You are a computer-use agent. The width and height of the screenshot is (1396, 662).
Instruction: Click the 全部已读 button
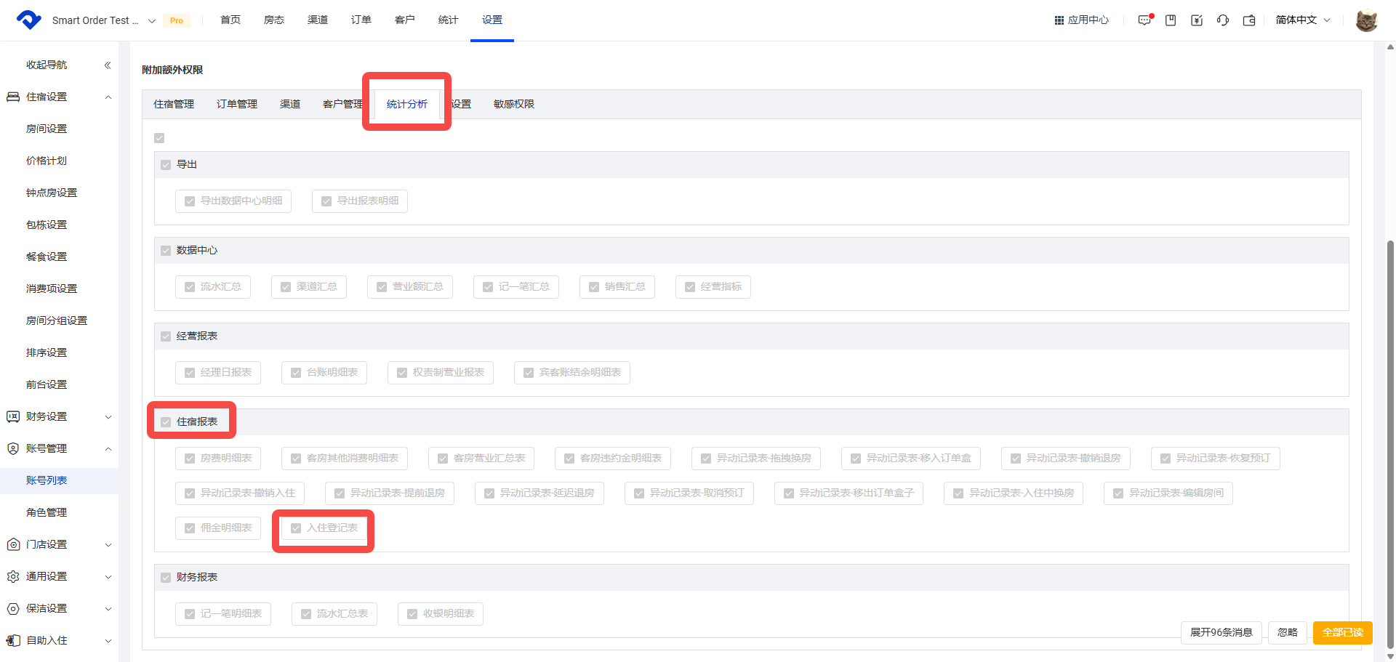(1342, 632)
